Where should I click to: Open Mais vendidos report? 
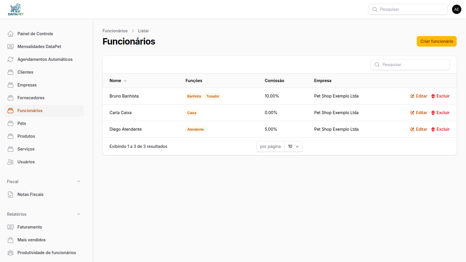(44, 240)
